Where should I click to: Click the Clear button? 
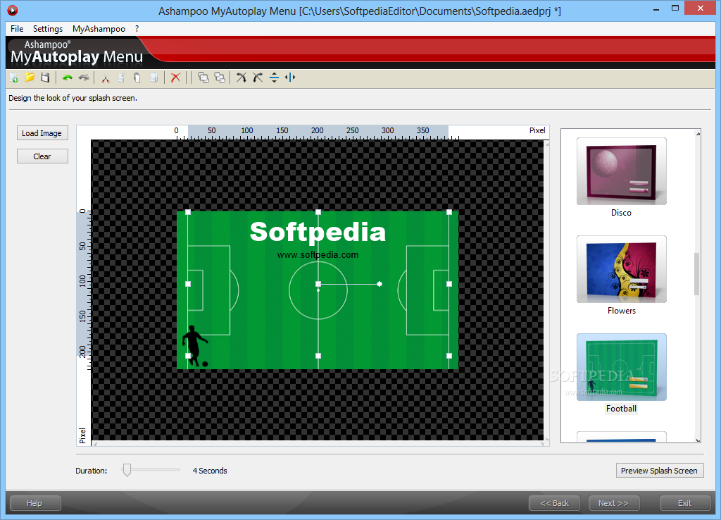point(42,156)
